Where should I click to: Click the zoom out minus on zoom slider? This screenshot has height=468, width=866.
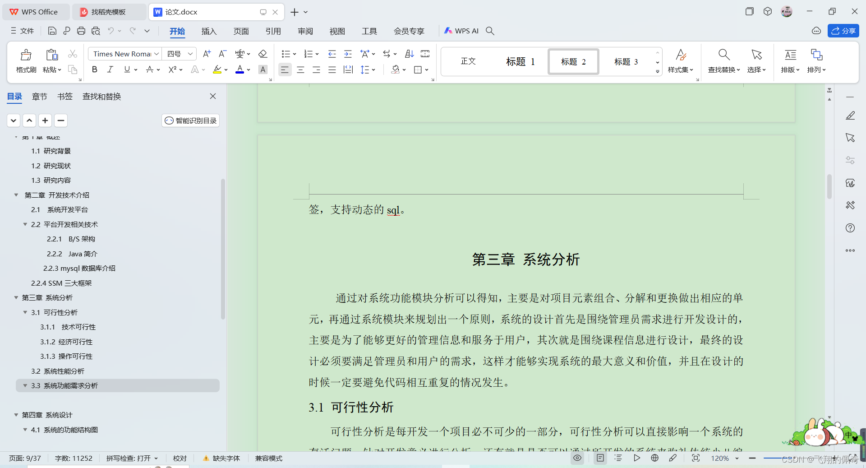tap(752, 458)
